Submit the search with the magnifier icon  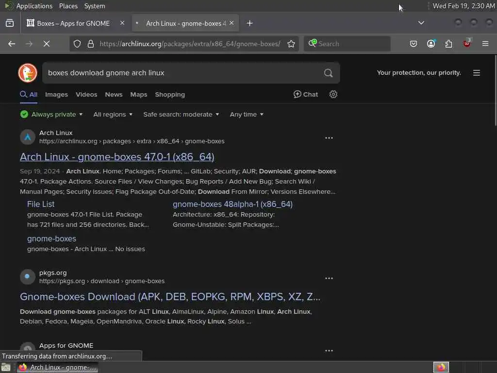click(329, 73)
